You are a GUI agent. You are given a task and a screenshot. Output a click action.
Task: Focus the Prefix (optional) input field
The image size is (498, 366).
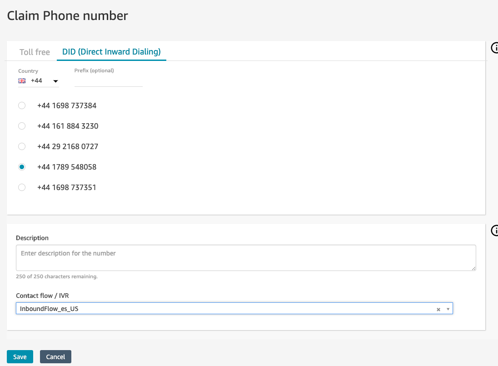coord(108,81)
